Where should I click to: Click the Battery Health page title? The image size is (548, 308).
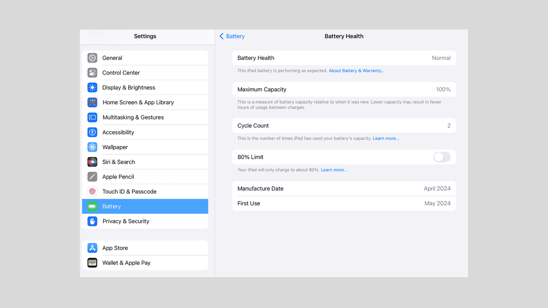tap(344, 36)
